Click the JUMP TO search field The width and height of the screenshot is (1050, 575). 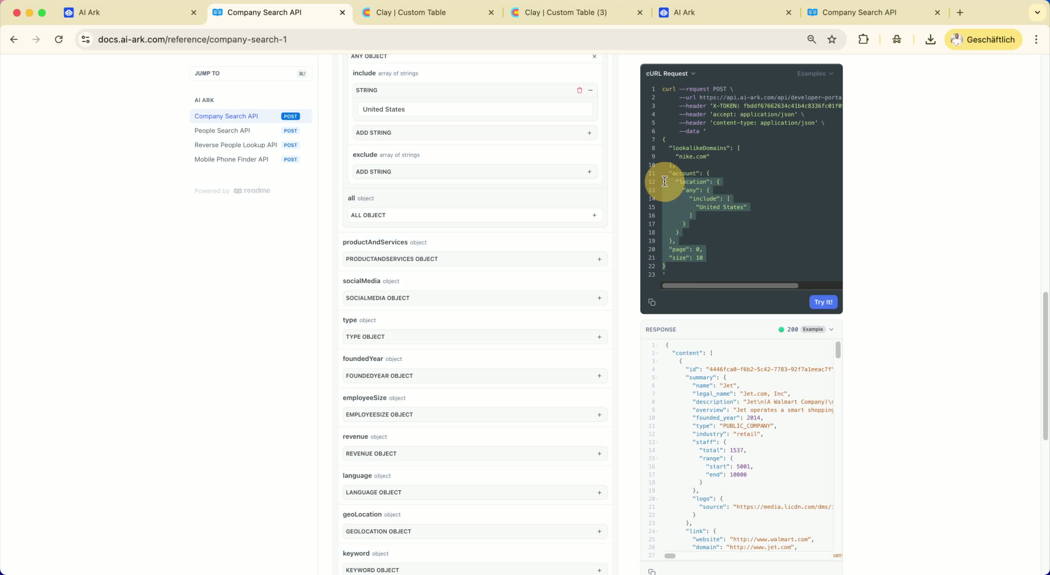pyautogui.click(x=250, y=73)
